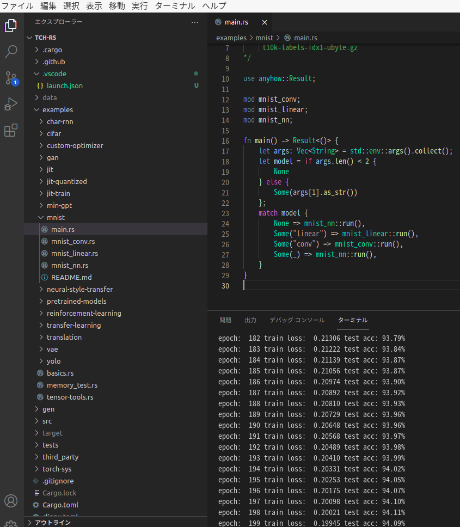Open Source Control view showing pending change

click(x=11, y=78)
